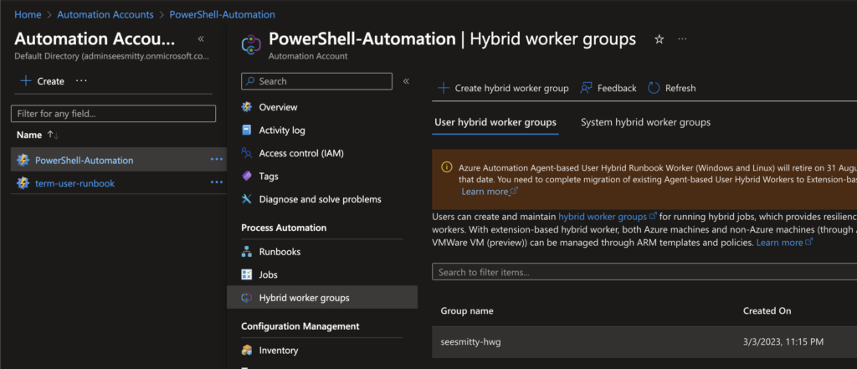Image resolution: width=857 pixels, height=369 pixels.
Task: Open the Jobs menu item
Action: [x=269, y=275]
